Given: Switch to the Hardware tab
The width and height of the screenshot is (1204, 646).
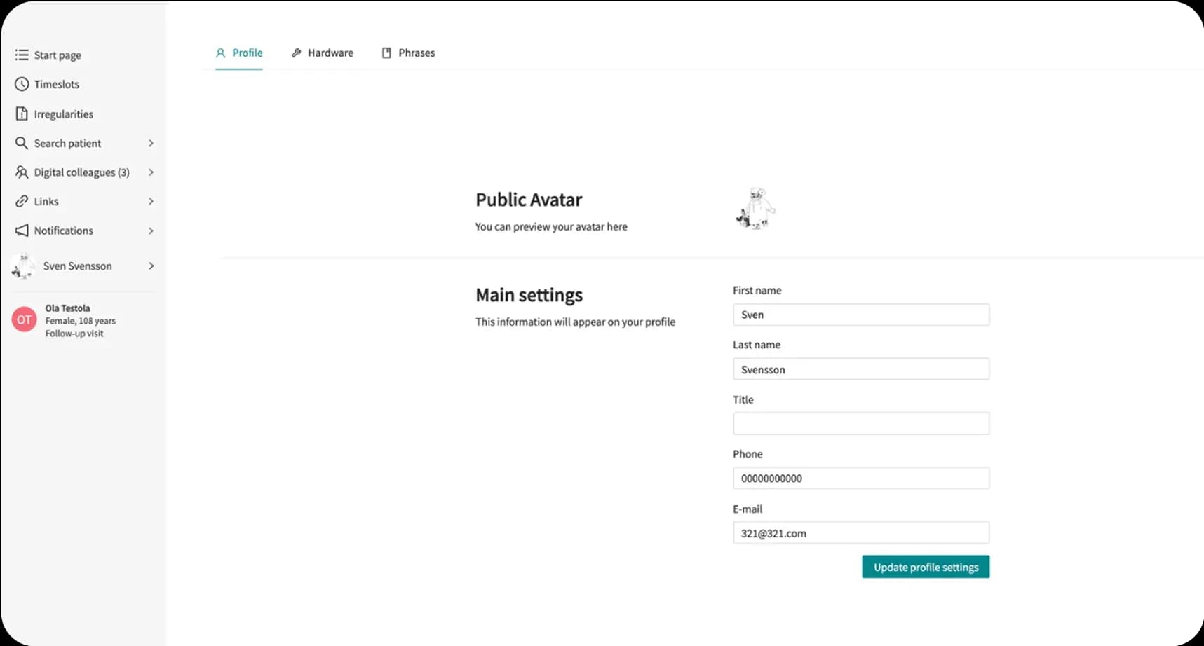Looking at the screenshot, I should [323, 53].
